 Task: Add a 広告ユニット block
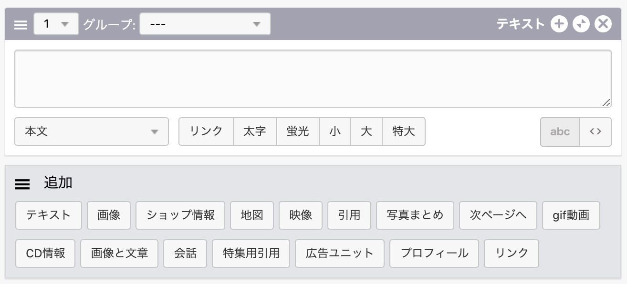coord(340,254)
